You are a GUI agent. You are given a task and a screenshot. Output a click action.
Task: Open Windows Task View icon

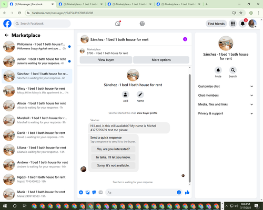[x=25, y=206]
